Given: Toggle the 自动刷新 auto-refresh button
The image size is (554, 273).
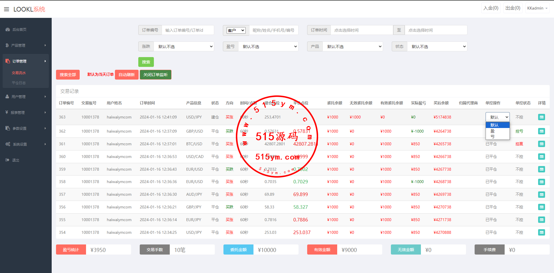Looking at the screenshot, I should click(126, 75).
